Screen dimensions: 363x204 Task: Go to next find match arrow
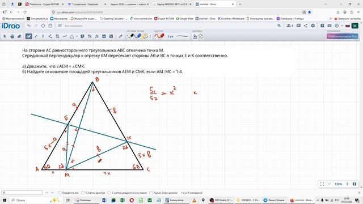pyautogui.click(x=52, y=193)
